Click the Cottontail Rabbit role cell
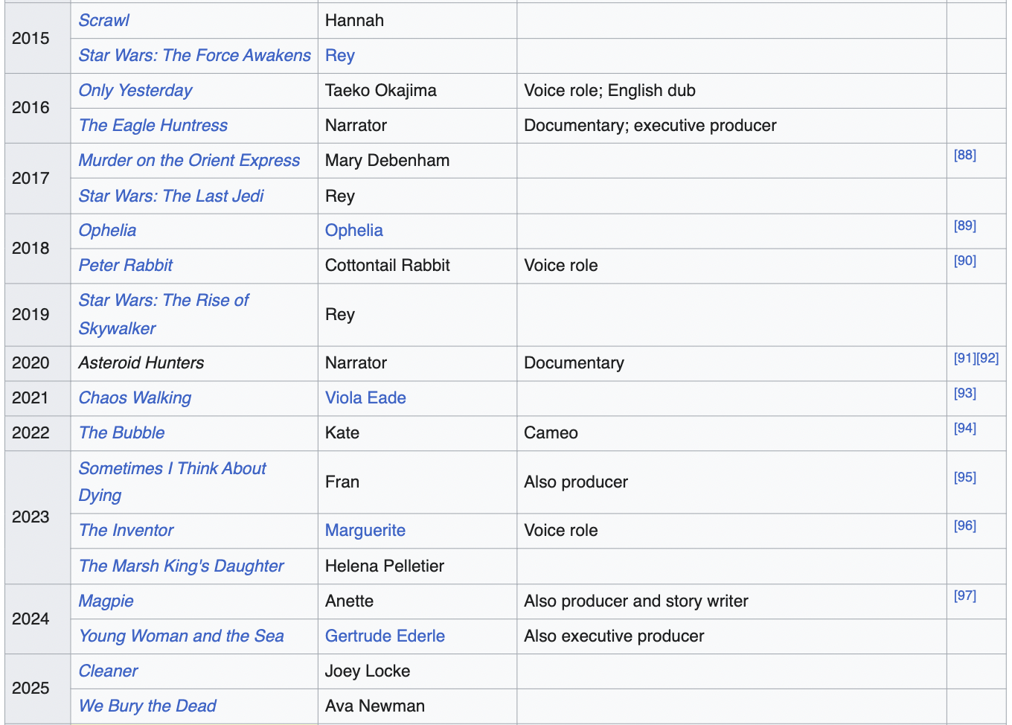The height and width of the screenshot is (725, 1012). pos(417,266)
